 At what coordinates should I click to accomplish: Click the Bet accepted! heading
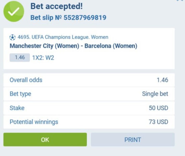coord(56,6)
